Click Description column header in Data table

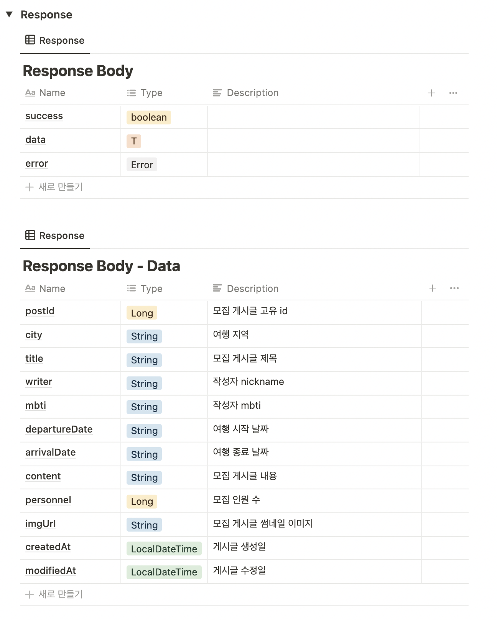(245, 288)
